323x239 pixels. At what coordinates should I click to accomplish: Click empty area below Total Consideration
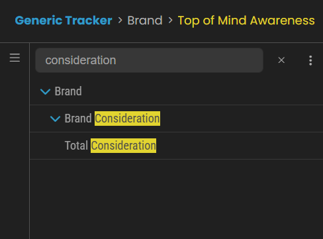(177, 199)
